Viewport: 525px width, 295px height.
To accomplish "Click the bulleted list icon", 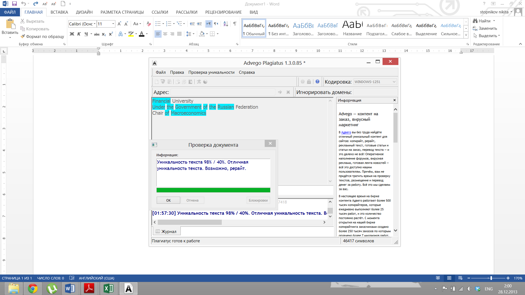I will coord(158,24).
